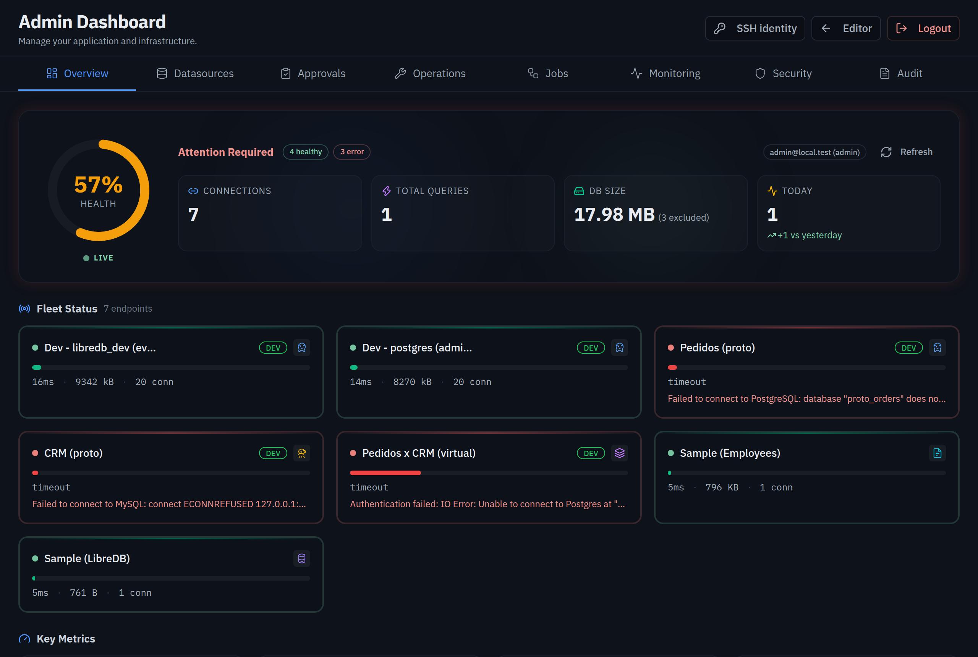Click the 17.98 MB DB size value
The height and width of the screenshot is (657, 978).
click(x=614, y=215)
